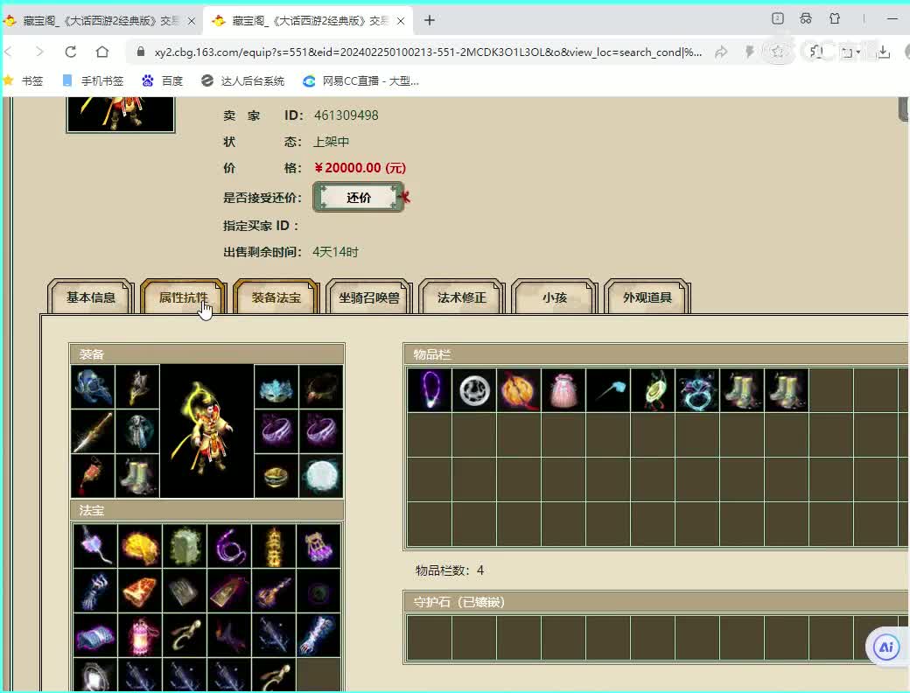Screen dimensions: 910x693
Task: Select the pink dress in 物品栏
Action: [563, 390]
